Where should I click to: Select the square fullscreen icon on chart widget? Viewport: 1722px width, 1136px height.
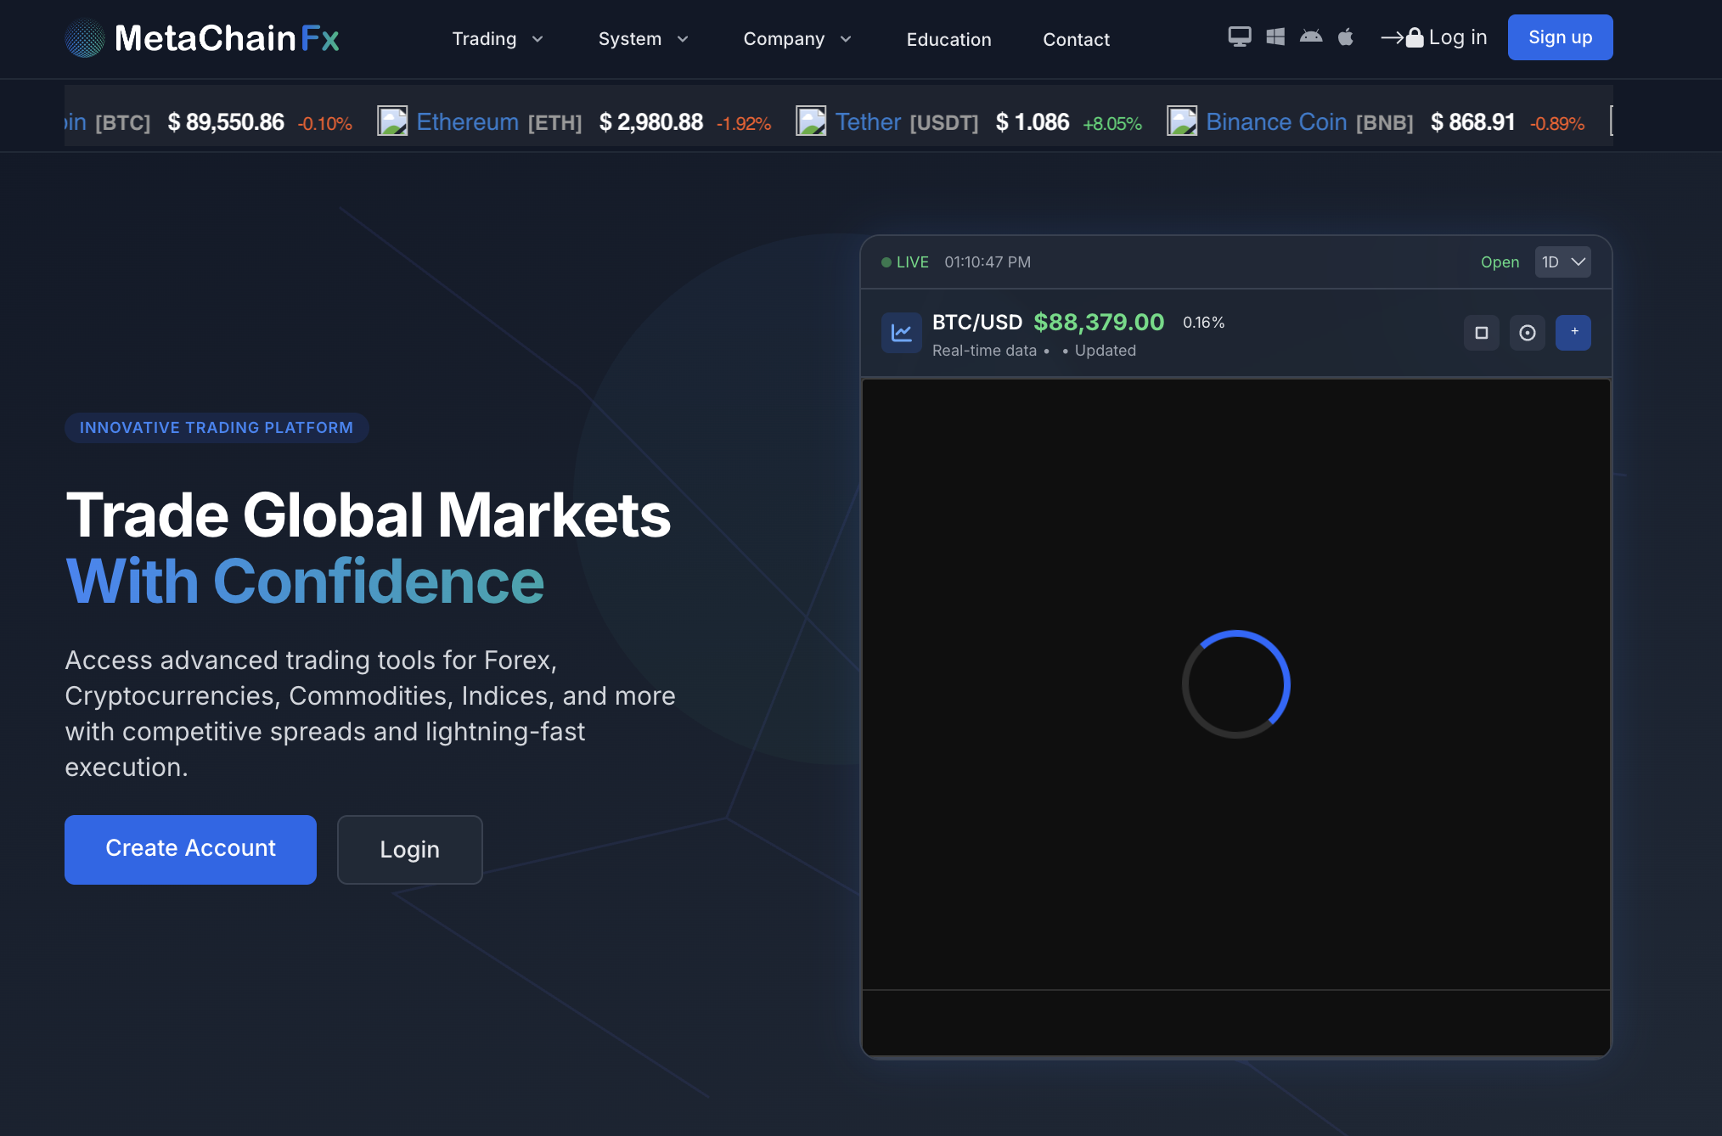1482,333
